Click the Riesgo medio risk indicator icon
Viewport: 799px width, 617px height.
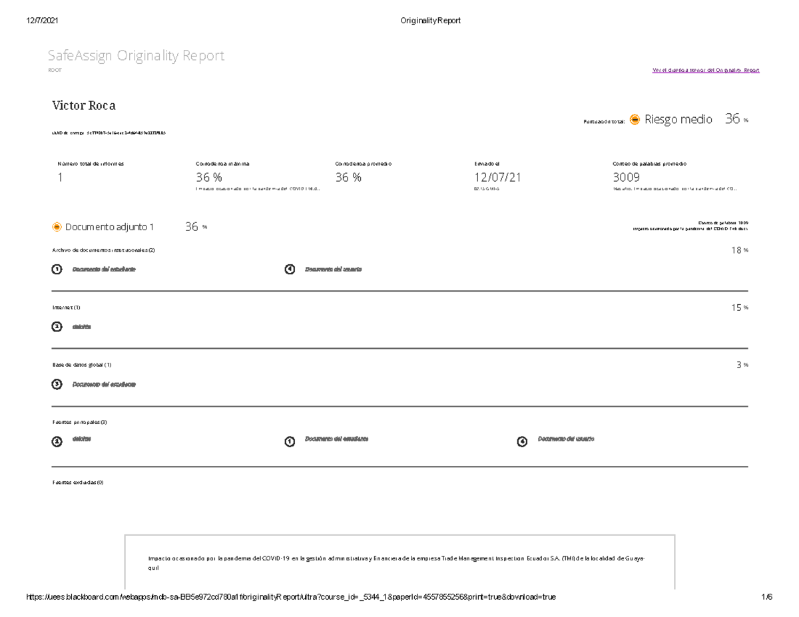[634, 120]
